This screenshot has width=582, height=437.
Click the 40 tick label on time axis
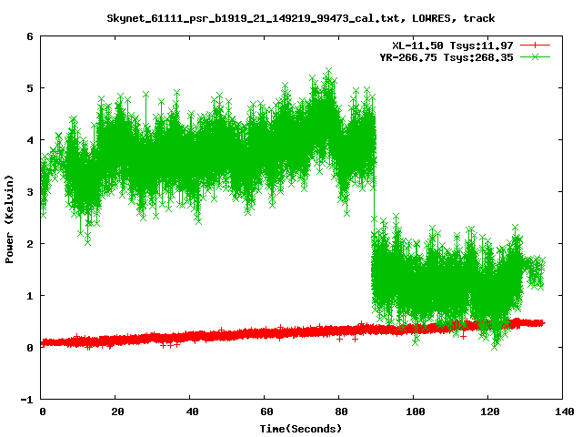click(191, 412)
